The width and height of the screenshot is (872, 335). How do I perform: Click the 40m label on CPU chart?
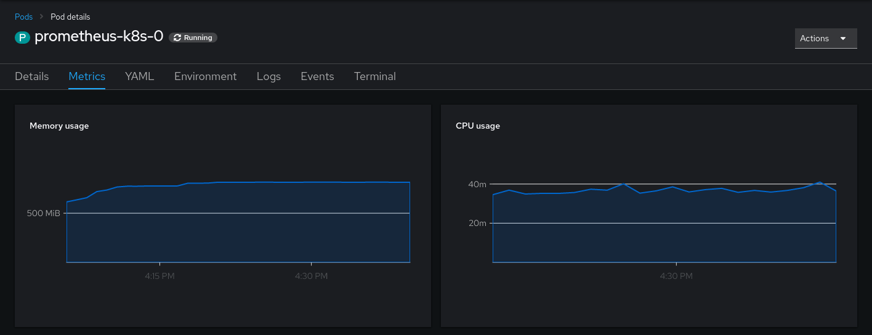point(477,184)
